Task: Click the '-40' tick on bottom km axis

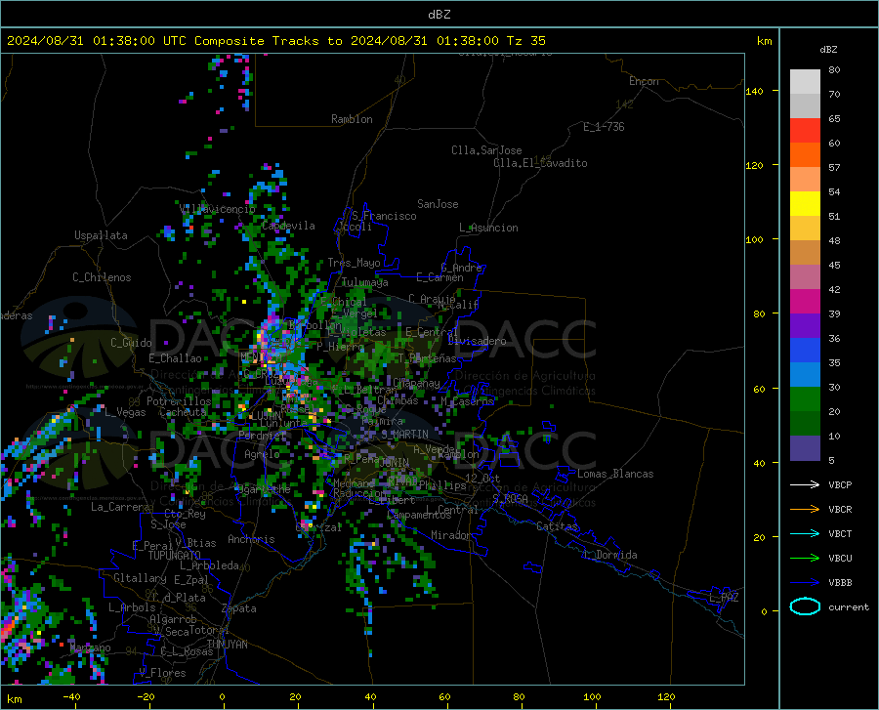Action: coord(71,696)
